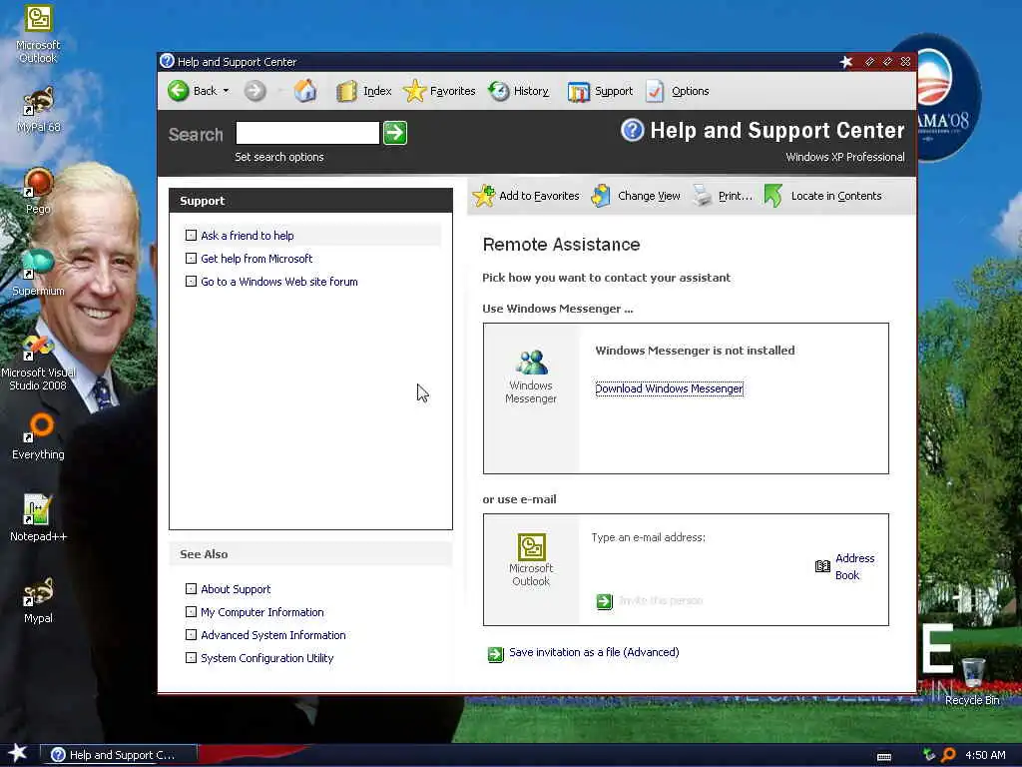Open MyPal 68 desktop shortcut
The image size is (1022, 767).
coord(38,110)
